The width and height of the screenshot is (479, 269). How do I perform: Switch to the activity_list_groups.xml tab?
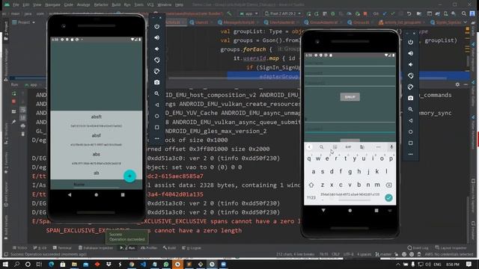(403, 22)
